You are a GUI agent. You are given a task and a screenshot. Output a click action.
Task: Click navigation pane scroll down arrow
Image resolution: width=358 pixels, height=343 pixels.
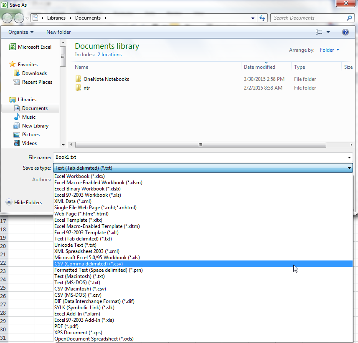pos(63,145)
